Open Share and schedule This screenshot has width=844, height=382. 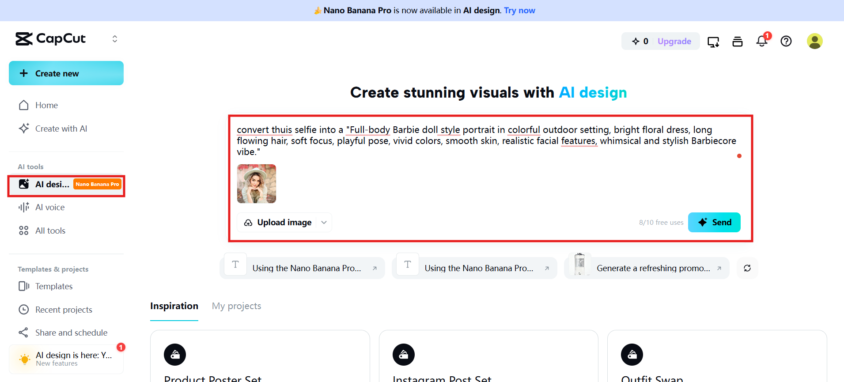click(x=66, y=333)
